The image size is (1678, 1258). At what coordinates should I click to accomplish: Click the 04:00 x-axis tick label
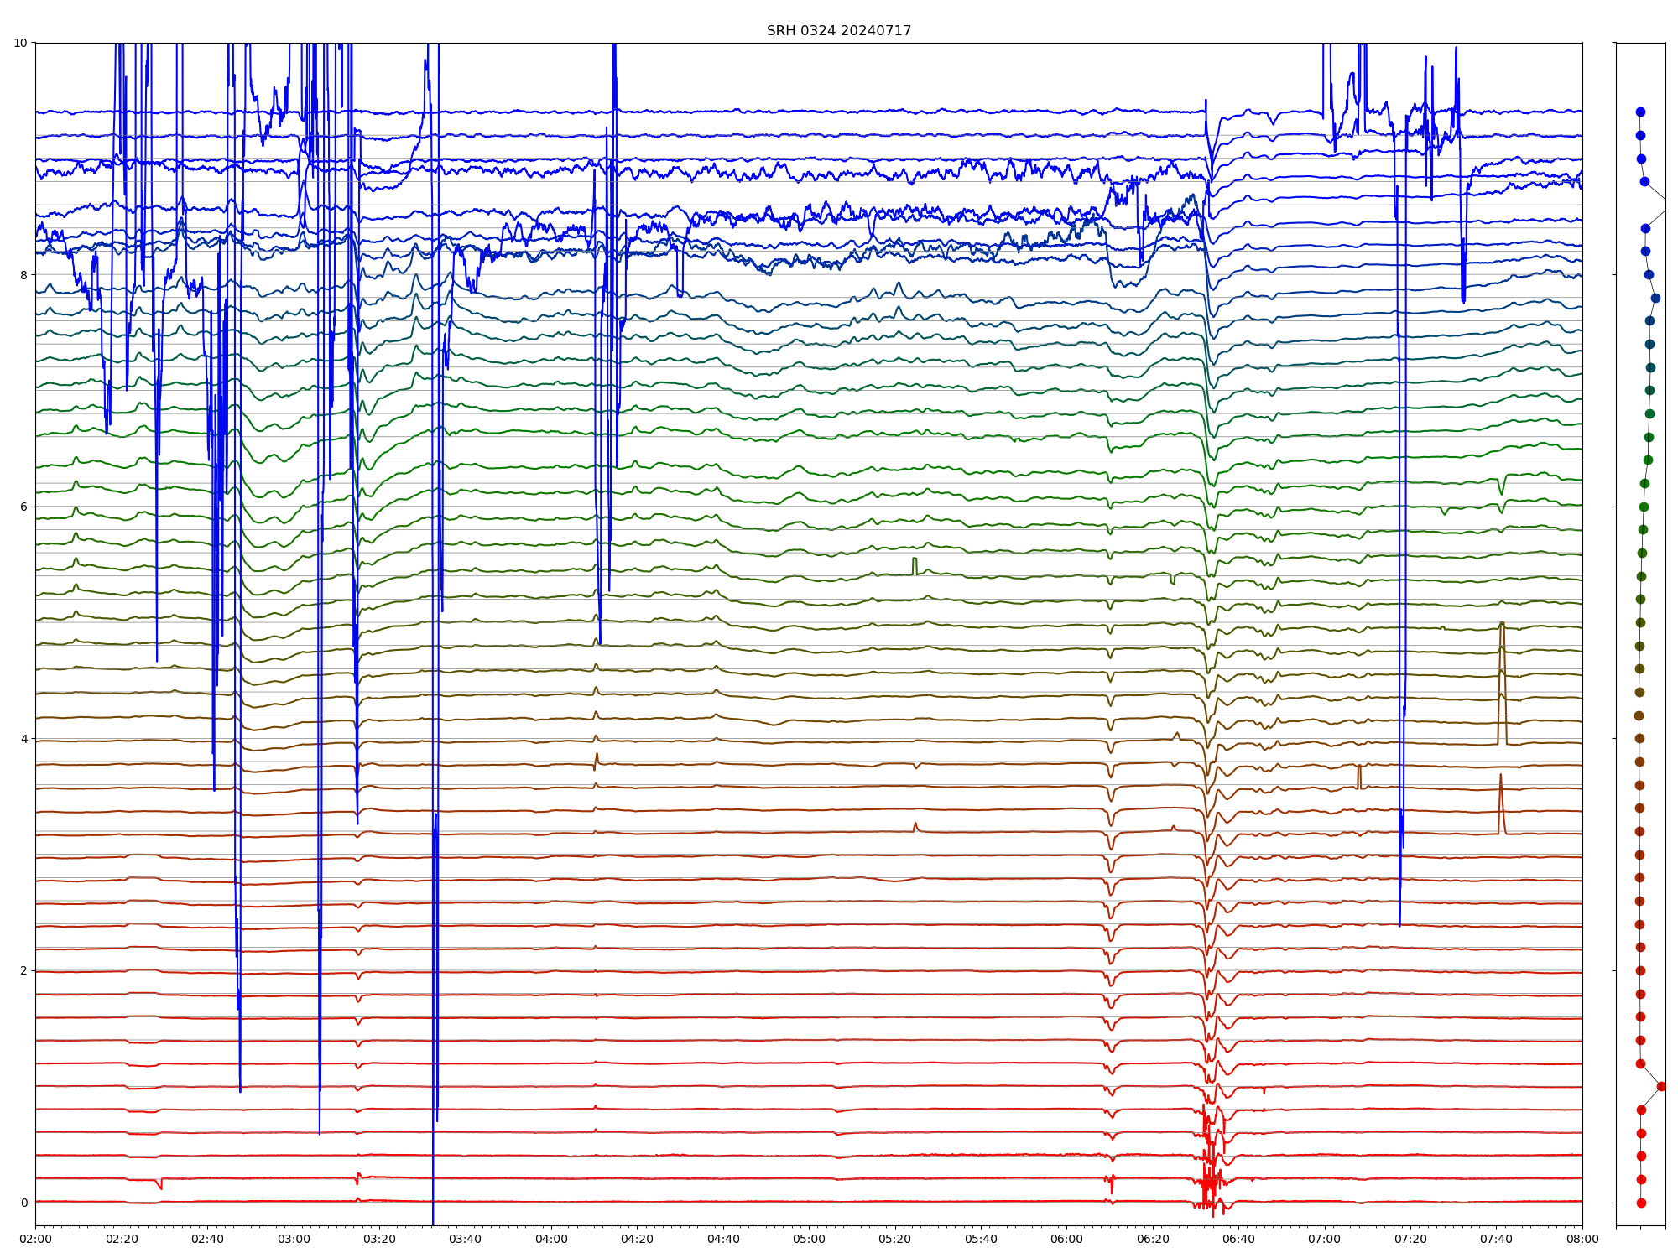pos(551,1239)
